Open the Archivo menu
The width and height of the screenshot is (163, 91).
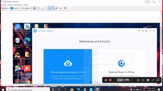(4, 5)
